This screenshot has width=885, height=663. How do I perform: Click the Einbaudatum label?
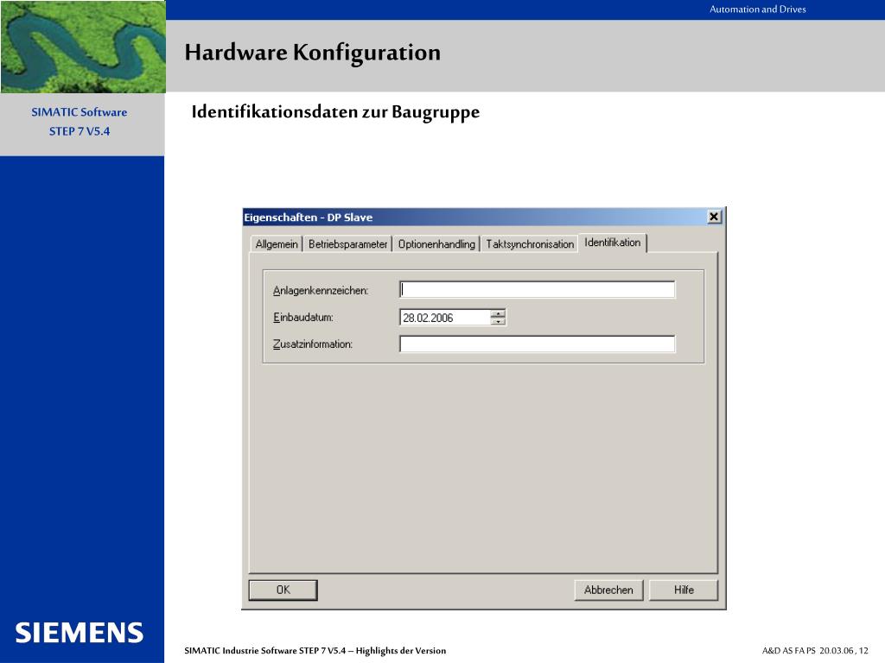coord(303,318)
